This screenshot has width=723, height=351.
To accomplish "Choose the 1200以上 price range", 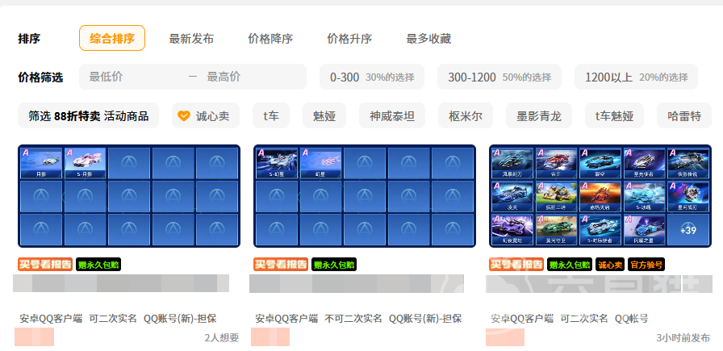I will pyautogui.click(x=636, y=77).
